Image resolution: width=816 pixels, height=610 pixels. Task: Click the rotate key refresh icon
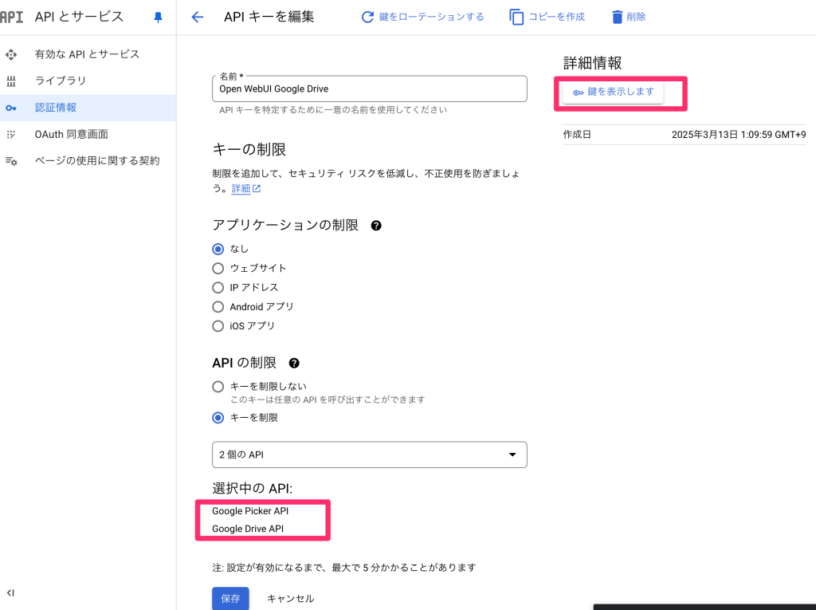coord(367,18)
